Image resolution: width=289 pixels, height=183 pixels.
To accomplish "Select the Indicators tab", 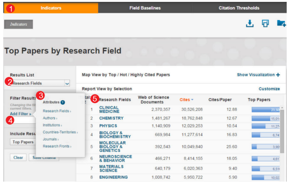I will tap(51, 8).
